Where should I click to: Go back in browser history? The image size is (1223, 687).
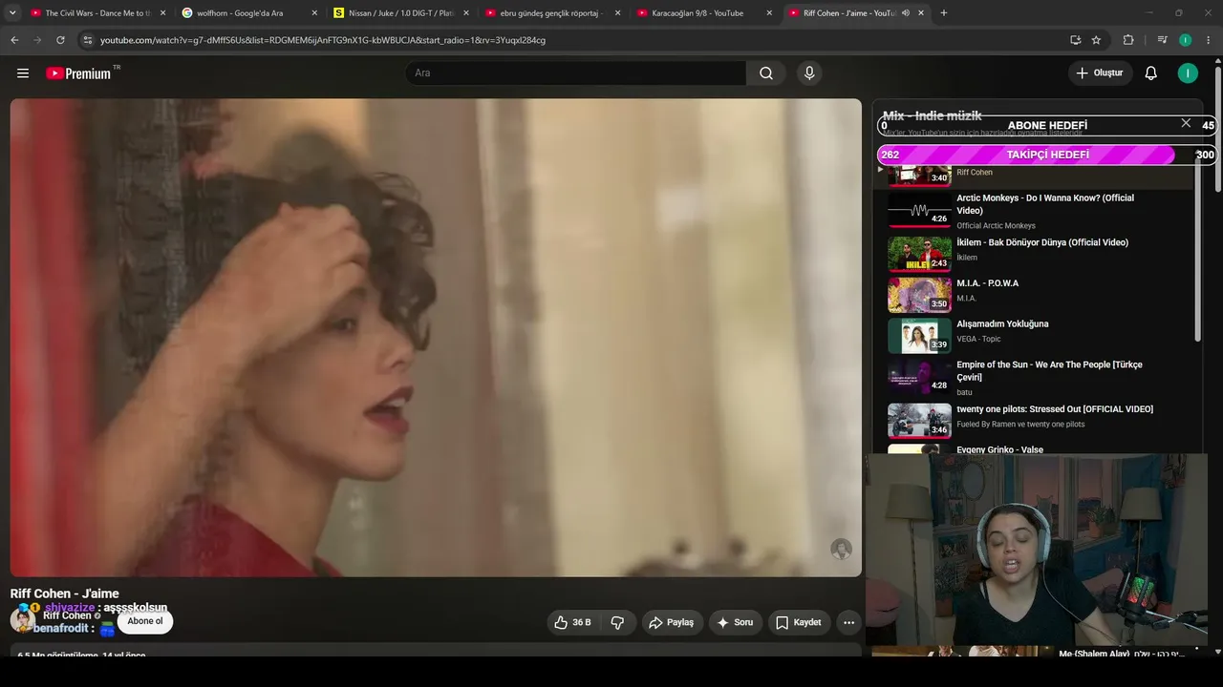coord(14,40)
